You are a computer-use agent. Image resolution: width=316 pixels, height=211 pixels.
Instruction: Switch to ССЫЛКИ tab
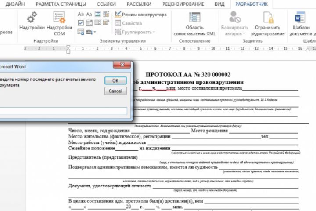106,4
